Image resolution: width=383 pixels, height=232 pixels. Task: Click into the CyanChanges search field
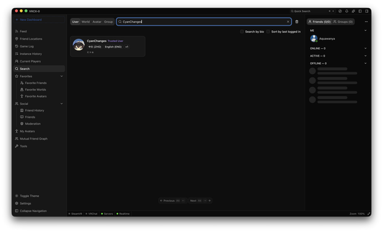(x=204, y=22)
